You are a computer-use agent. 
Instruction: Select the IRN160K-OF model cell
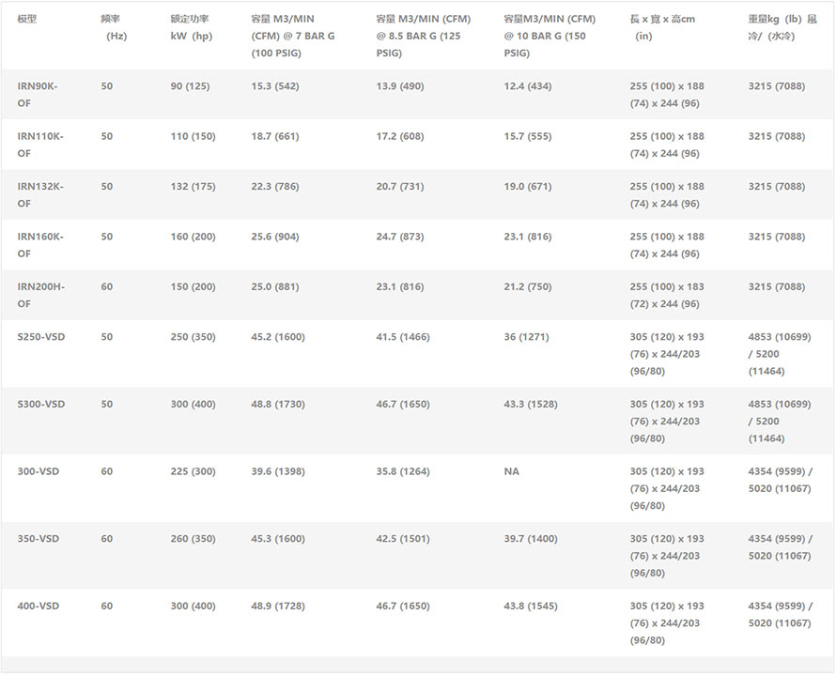40,245
